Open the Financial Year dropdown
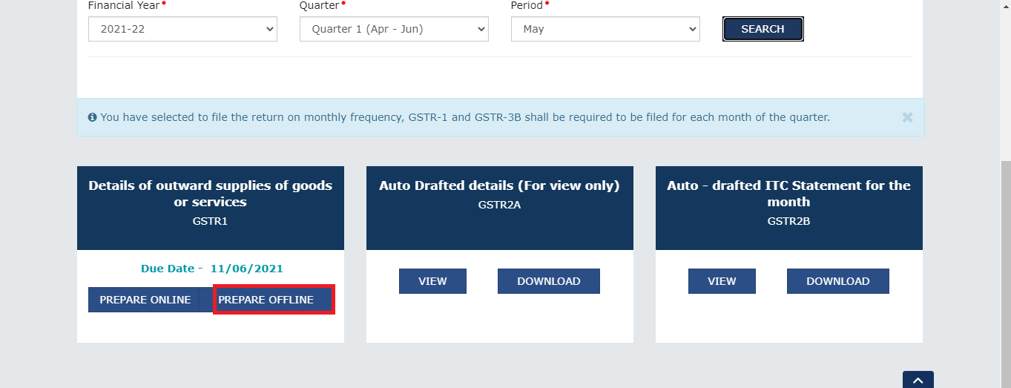This screenshot has height=388, width=1011. (182, 29)
